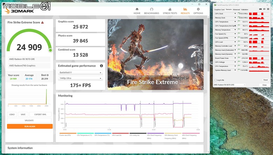
Task: Click the GPU-Z screenshot camera icon
Action: point(260,9)
